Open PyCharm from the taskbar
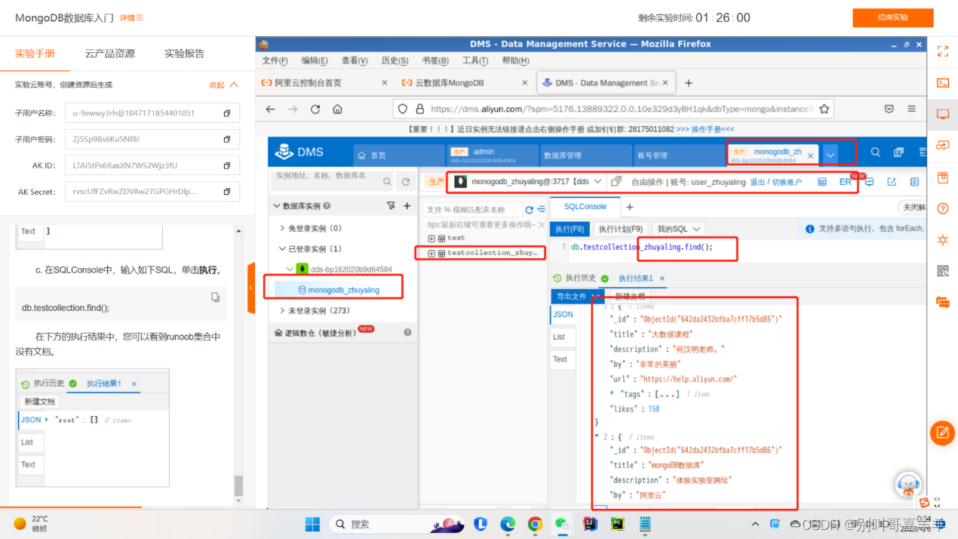 [x=617, y=523]
